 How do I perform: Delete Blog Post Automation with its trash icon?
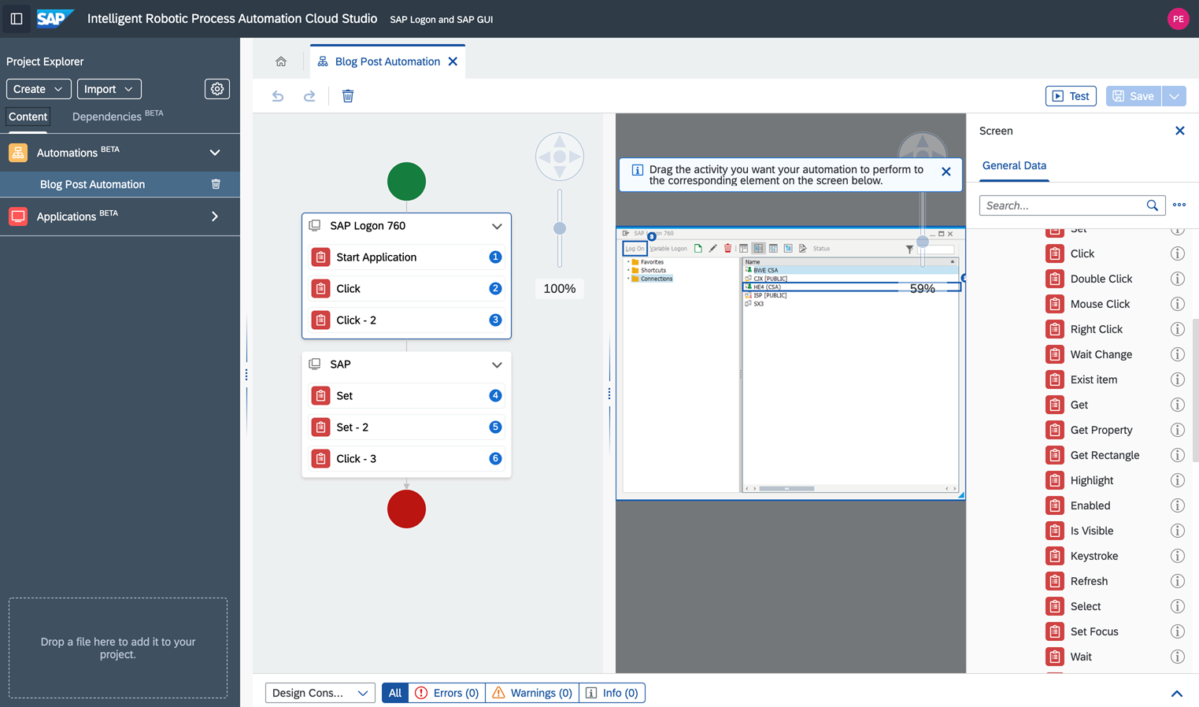(216, 184)
